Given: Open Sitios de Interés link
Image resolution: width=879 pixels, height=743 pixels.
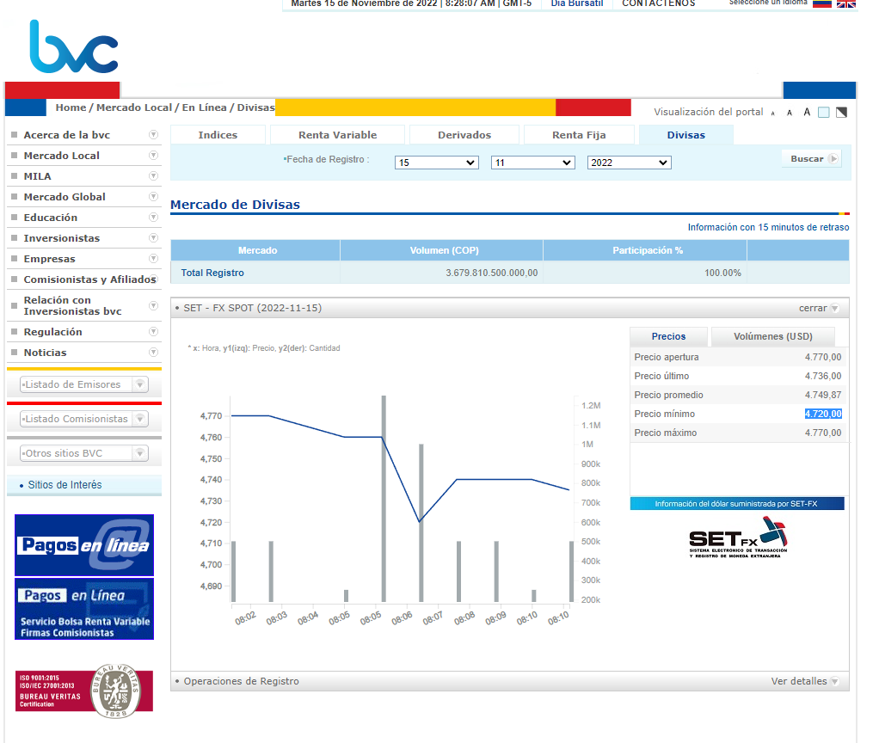Looking at the screenshot, I should click(x=65, y=485).
